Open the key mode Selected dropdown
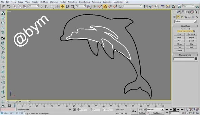200x115 pixels. 155,109
